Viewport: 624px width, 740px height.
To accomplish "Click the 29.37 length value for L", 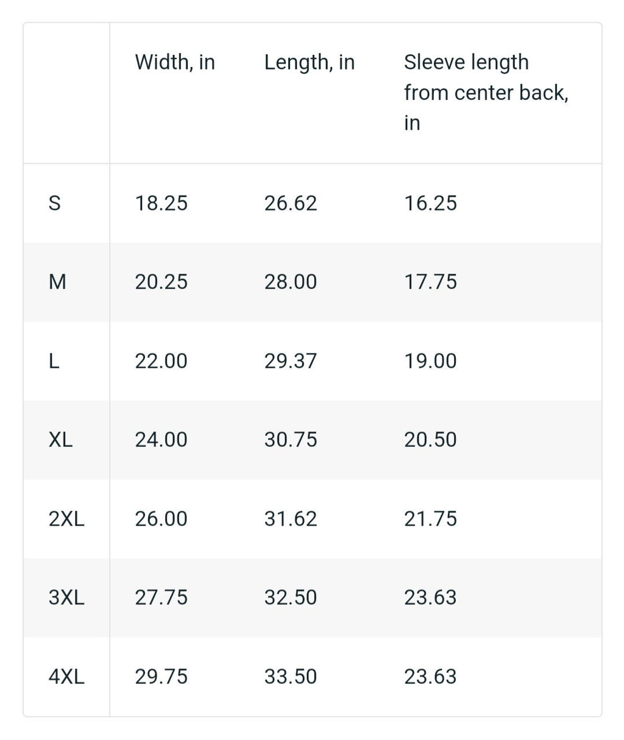I will [290, 361].
